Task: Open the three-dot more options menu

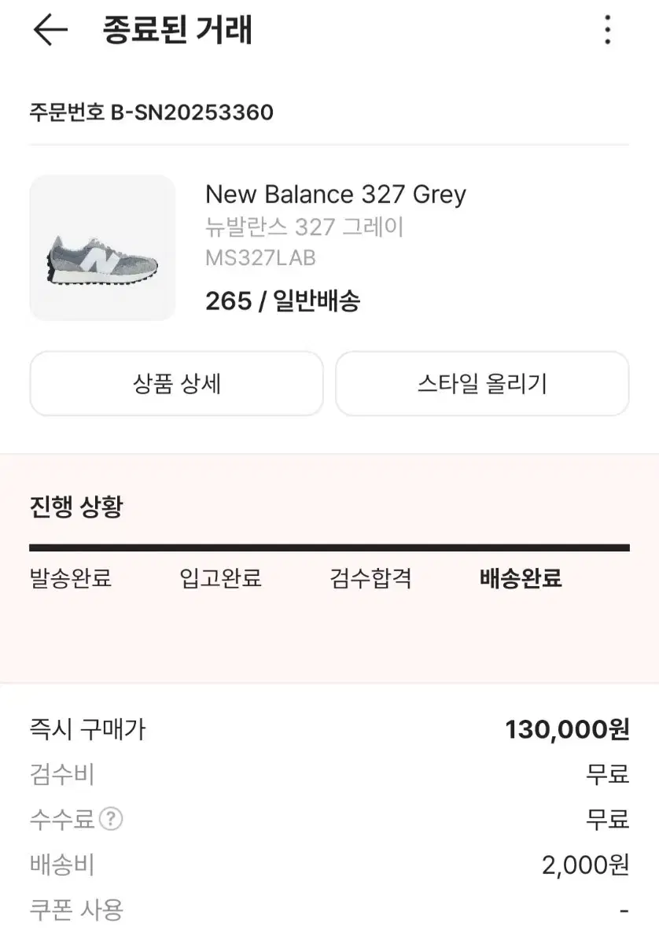Action: pyautogui.click(x=607, y=30)
